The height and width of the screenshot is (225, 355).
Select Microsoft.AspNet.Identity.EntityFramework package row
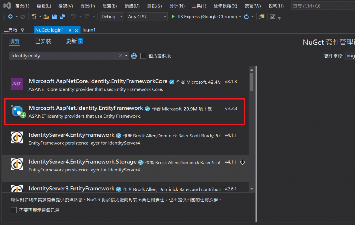[x=125, y=111]
